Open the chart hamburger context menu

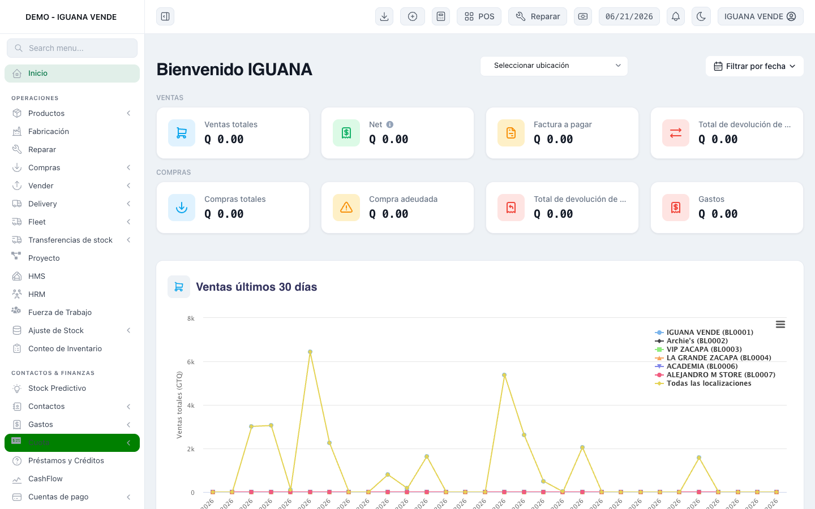click(x=780, y=325)
